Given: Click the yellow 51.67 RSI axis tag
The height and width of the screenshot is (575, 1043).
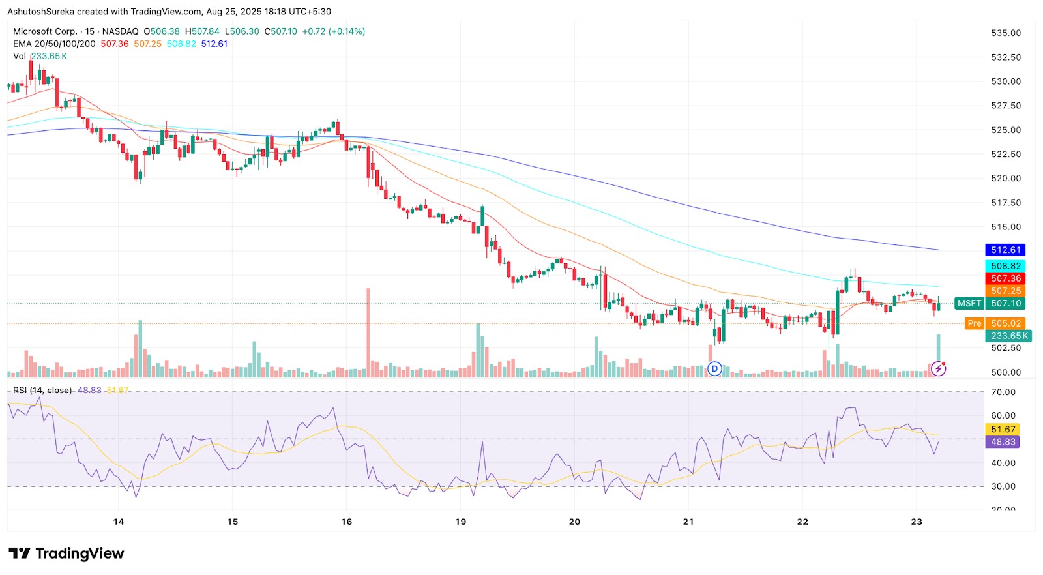Looking at the screenshot, I should pos(1003,430).
